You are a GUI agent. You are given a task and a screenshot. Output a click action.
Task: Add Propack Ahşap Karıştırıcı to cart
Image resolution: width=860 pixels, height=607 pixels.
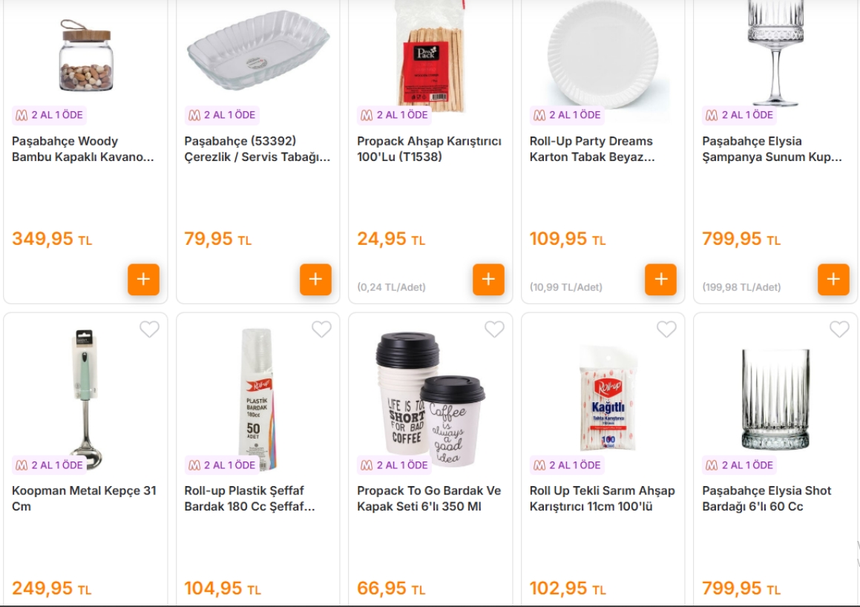[x=488, y=279]
